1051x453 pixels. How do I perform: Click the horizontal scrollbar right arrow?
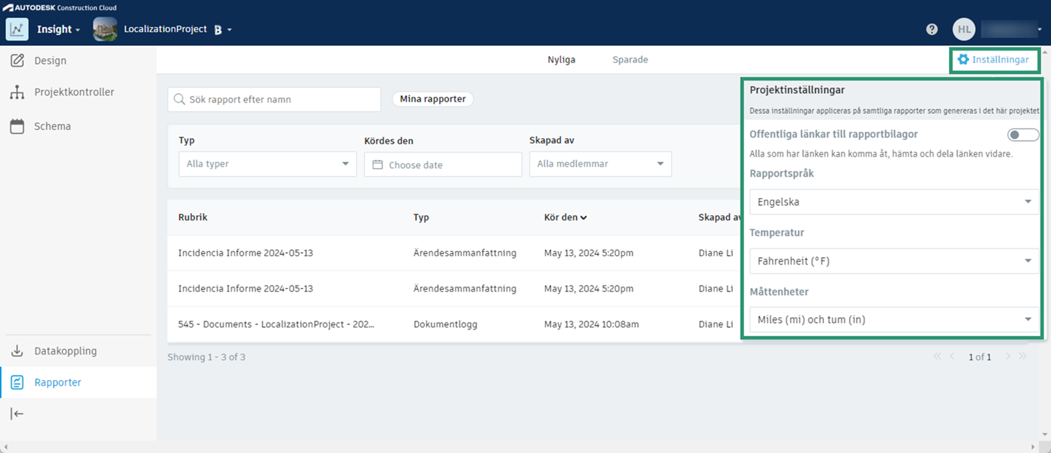[x=1033, y=447]
